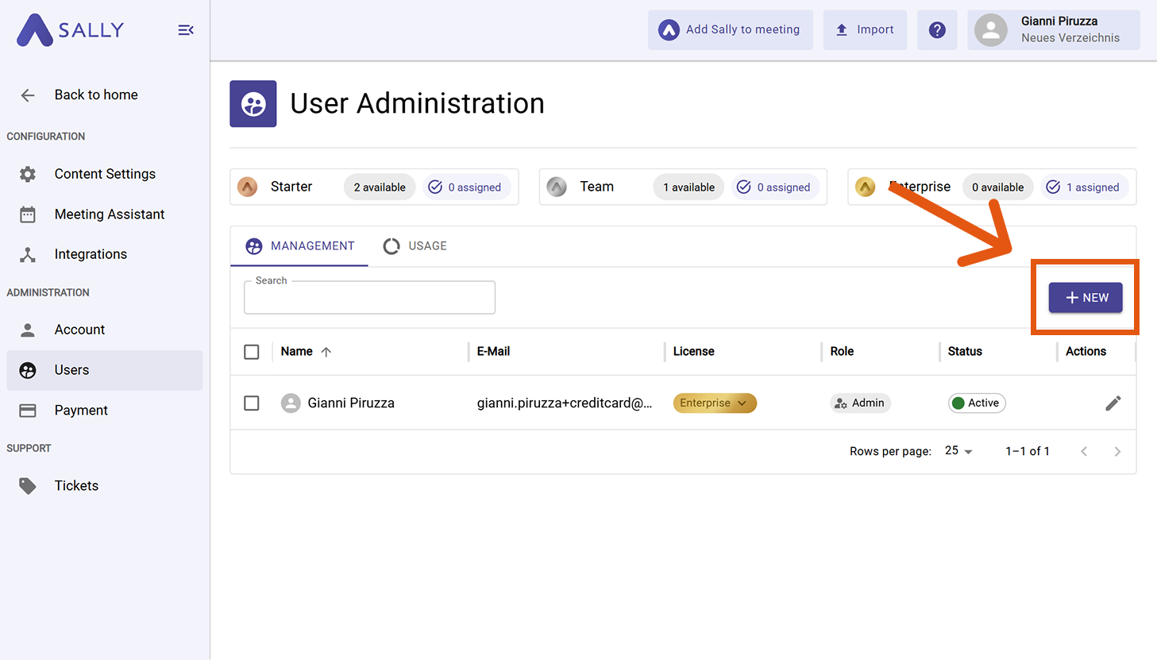Click the Starter 2 available chip
1157x660 pixels.
point(380,187)
